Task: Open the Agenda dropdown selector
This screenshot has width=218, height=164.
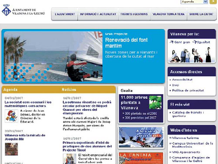Action: click(194, 2)
